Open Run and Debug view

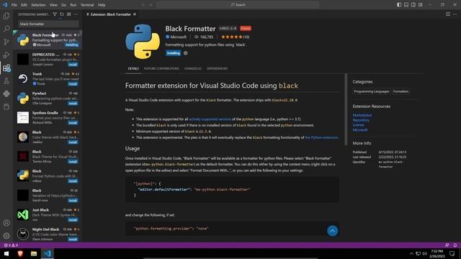point(6,55)
